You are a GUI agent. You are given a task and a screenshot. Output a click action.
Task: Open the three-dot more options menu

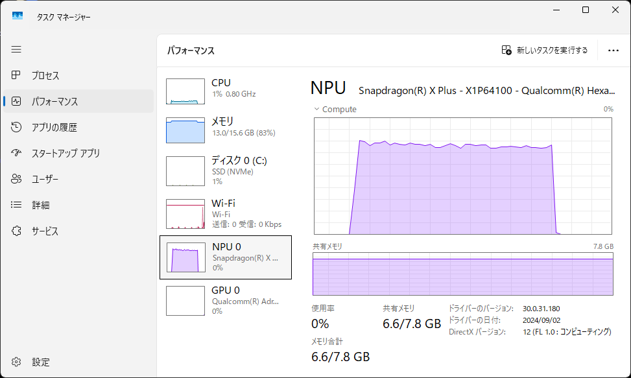613,50
